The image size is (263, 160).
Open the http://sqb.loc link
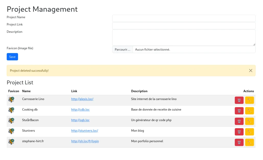pyautogui.click(x=80, y=120)
